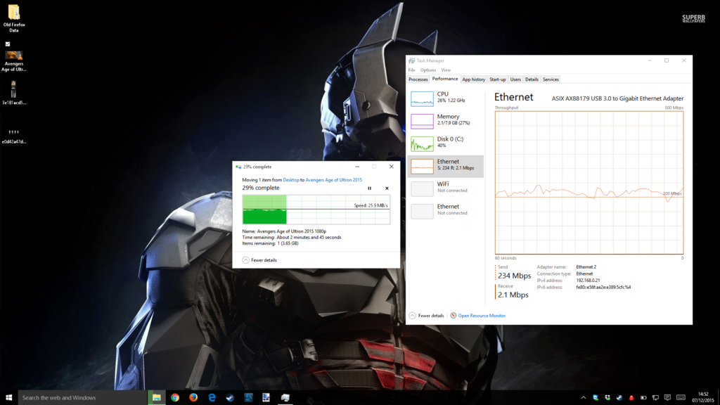Untick the checkbox on Avengers desktop file
720x405 pixels.
click(x=8, y=44)
